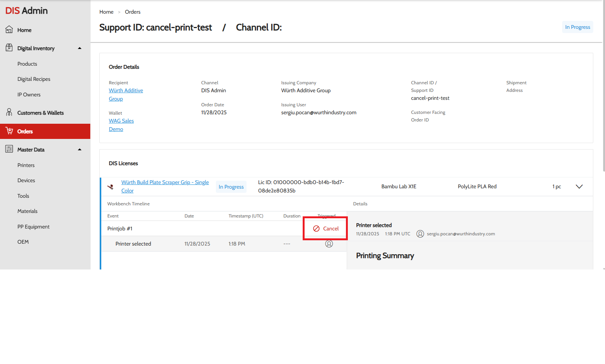This screenshot has width=605, height=364.
Task: Go to Home via breadcrumb
Action: [x=106, y=12]
